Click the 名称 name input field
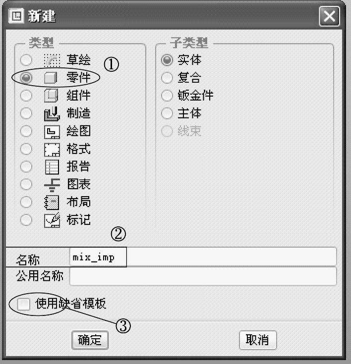 pyautogui.click(x=203, y=257)
